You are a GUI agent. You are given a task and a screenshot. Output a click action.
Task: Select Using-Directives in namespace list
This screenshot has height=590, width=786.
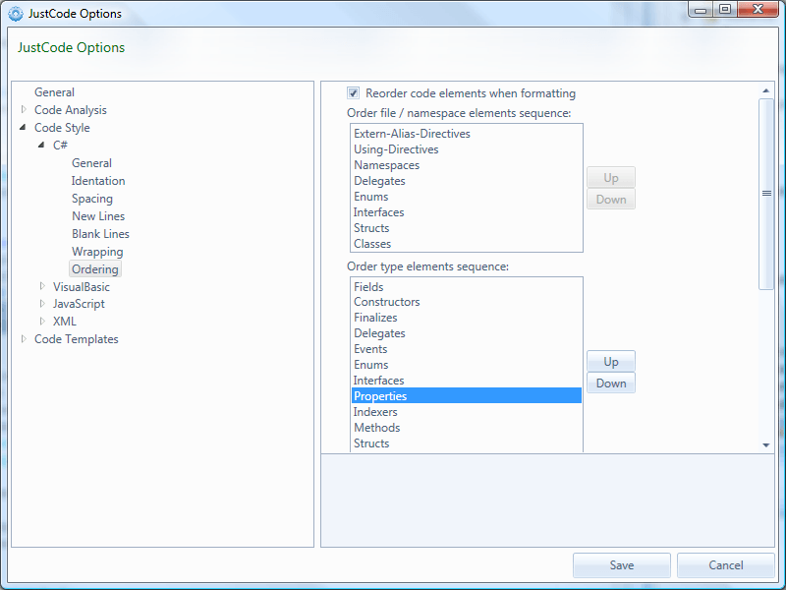[x=467, y=149]
